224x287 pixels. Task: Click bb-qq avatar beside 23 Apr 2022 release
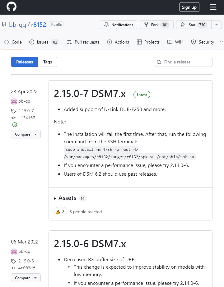pyautogui.click(x=14, y=101)
